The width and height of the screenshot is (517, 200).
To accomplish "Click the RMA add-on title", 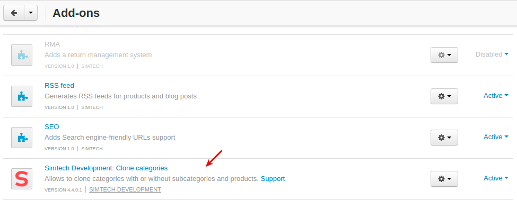I will pyautogui.click(x=52, y=44).
